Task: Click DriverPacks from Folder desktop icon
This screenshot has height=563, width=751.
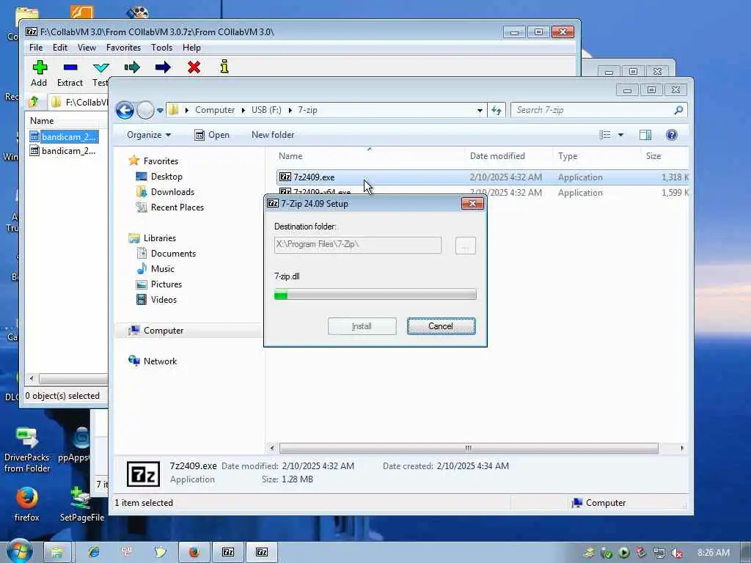Action: pyautogui.click(x=27, y=450)
